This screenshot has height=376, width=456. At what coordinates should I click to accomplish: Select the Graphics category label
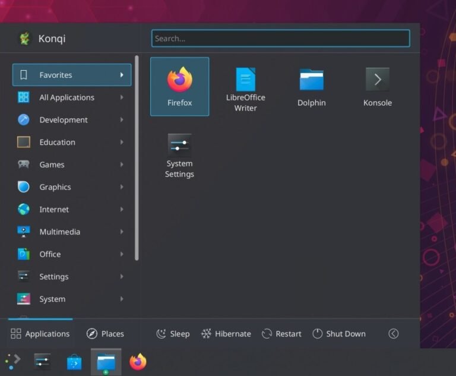[55, 187]
